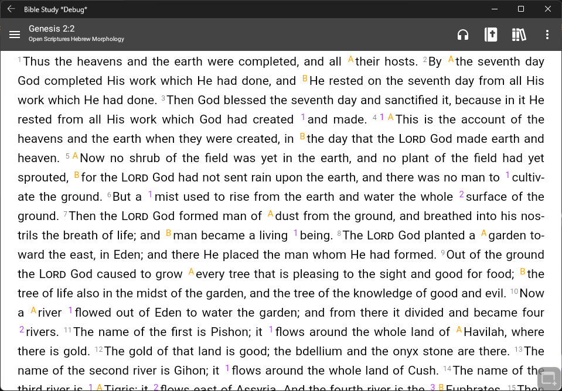Select verse number 5 after 'heaven.'
This screenshot has width=562, height=391.
67,156
